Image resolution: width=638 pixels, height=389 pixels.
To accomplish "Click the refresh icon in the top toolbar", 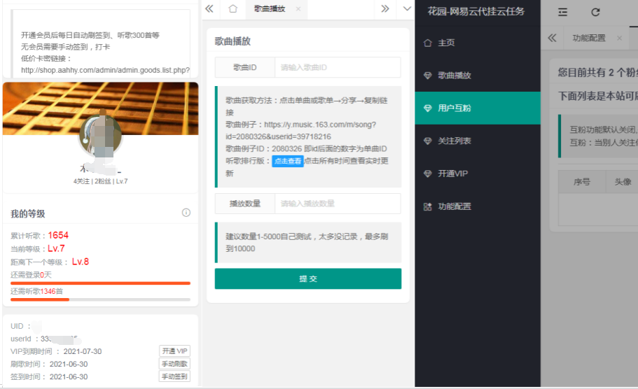I will 596,12.
